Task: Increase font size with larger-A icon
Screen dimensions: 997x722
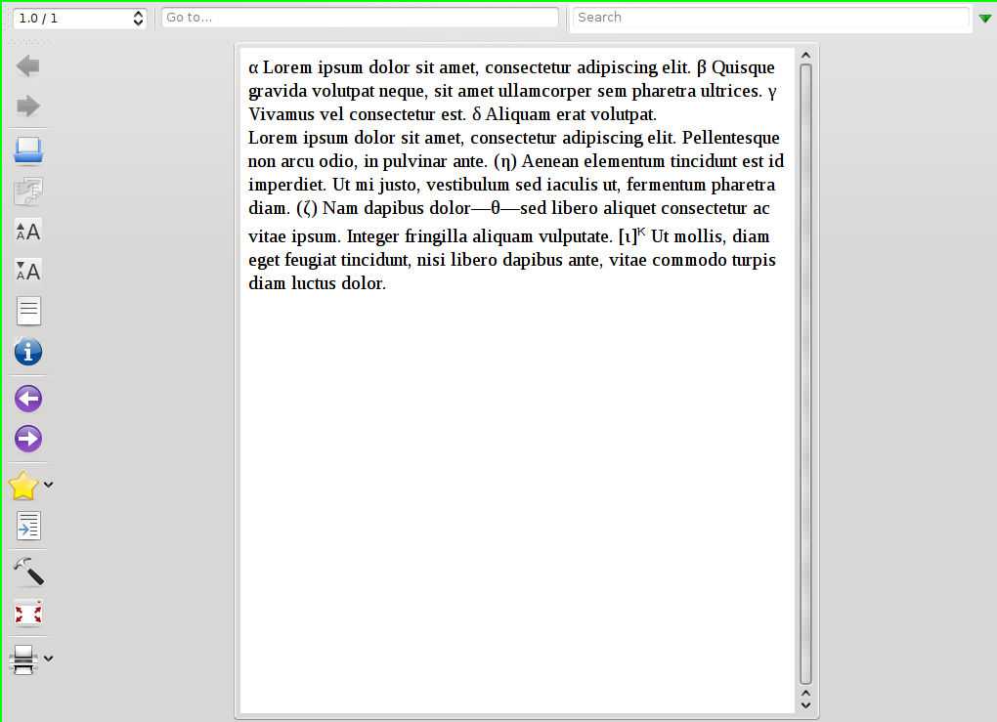Action: [28, 232]
